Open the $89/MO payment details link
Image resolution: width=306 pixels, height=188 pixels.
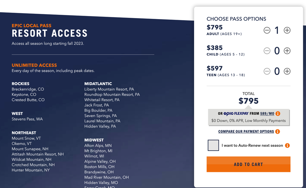[x=267, y=113]
